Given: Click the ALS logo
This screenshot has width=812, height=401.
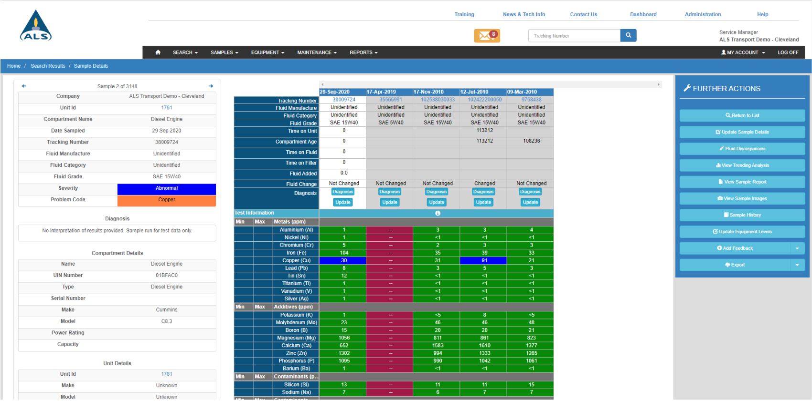Looking at the screenshot, I should coord(36,26).
